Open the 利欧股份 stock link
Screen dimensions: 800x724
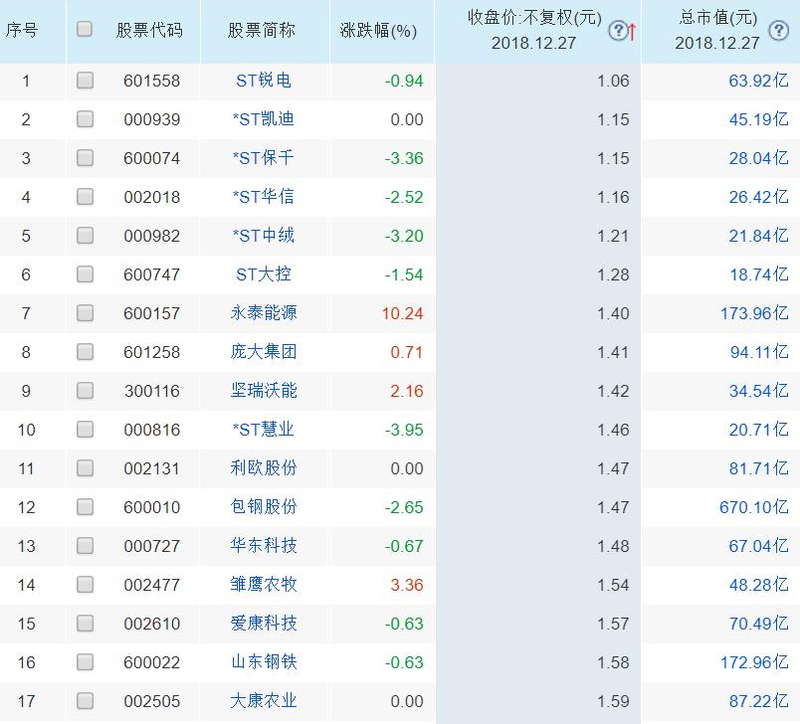[264, 468]
